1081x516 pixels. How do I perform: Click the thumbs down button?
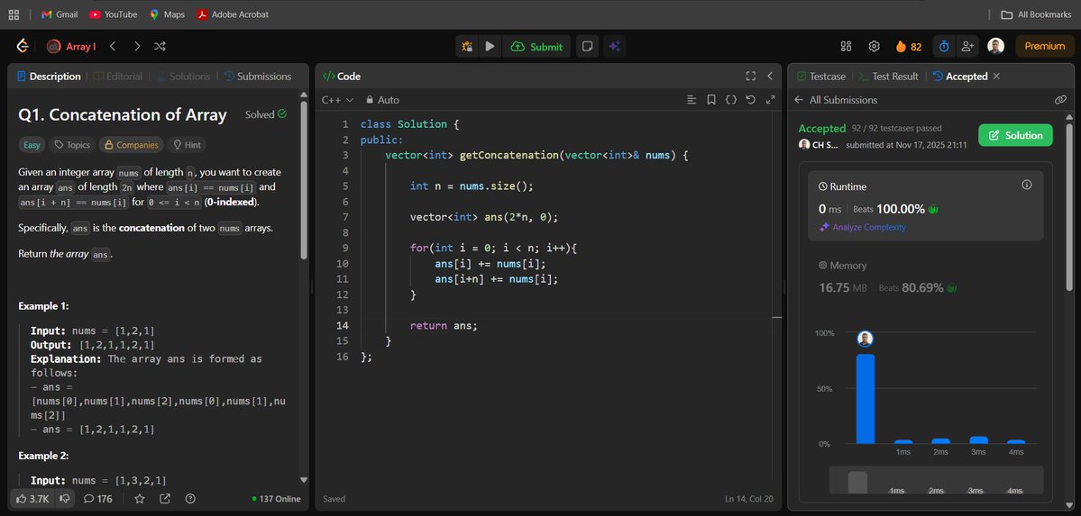point(65,499)
